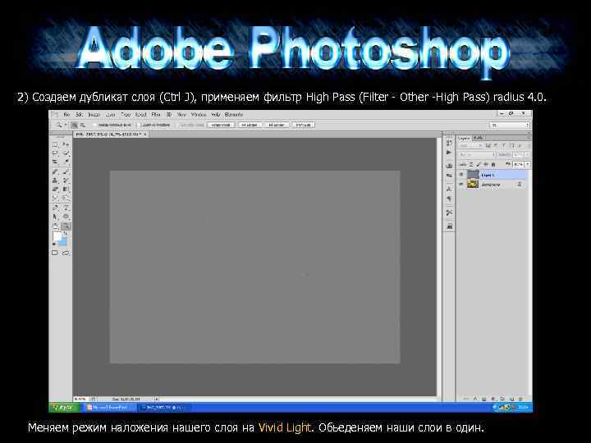The width and height of the screenshot is (591, 443).
Task: Toggle Quick Mask mode
Action: click(x=55, y=253)
